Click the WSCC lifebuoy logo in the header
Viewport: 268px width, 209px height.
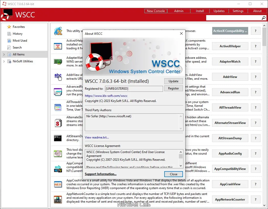pyautogui.click(x=7, y=14)
